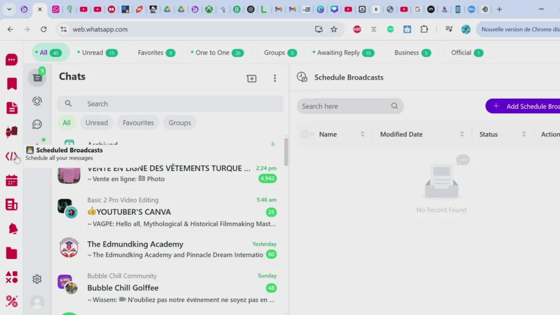The image size is (560, 315).
Task: Sort table by Name column
Action: click(x=362, y=134)
